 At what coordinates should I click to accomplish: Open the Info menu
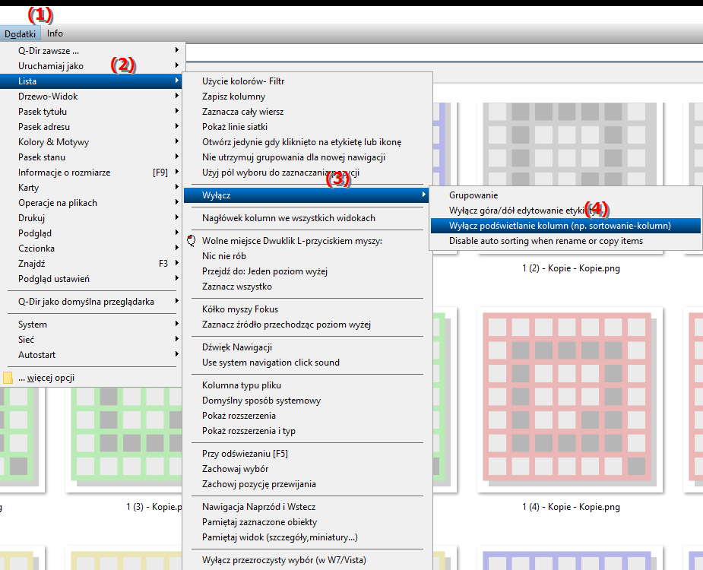(x=55, y=33)
